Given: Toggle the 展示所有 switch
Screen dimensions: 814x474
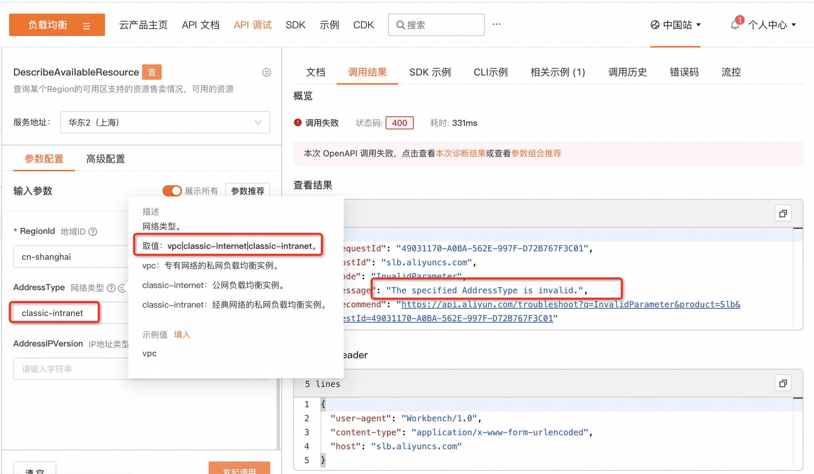Looking at the screenshot, I should click(172, 191).
